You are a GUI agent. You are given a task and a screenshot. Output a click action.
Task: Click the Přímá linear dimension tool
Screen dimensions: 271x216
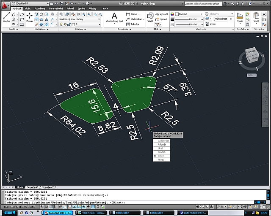[x=132, y=14]
